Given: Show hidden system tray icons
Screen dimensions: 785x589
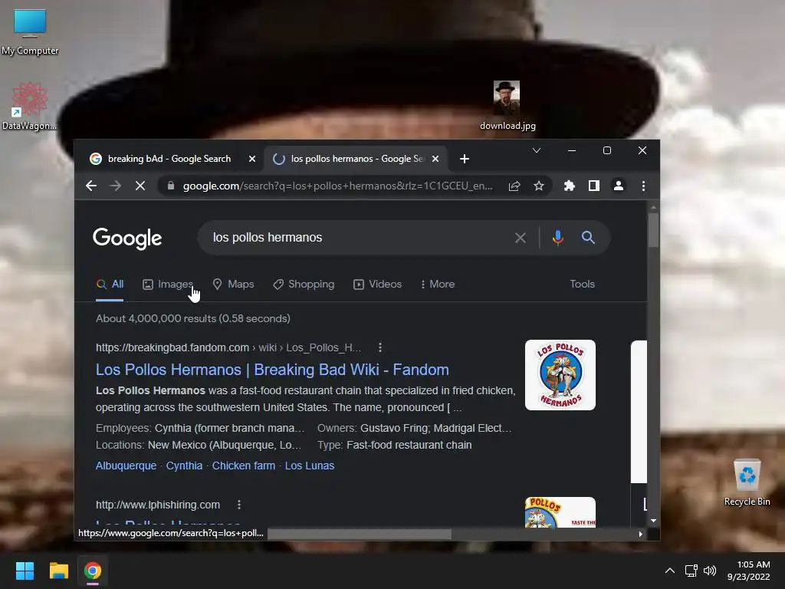Looking at the screenshot, I should (x=669, y=571).
